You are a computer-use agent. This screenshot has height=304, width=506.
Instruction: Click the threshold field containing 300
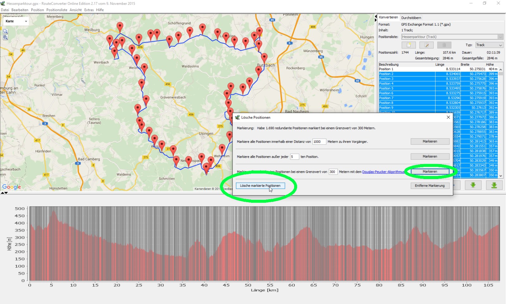tap(333, 172)
